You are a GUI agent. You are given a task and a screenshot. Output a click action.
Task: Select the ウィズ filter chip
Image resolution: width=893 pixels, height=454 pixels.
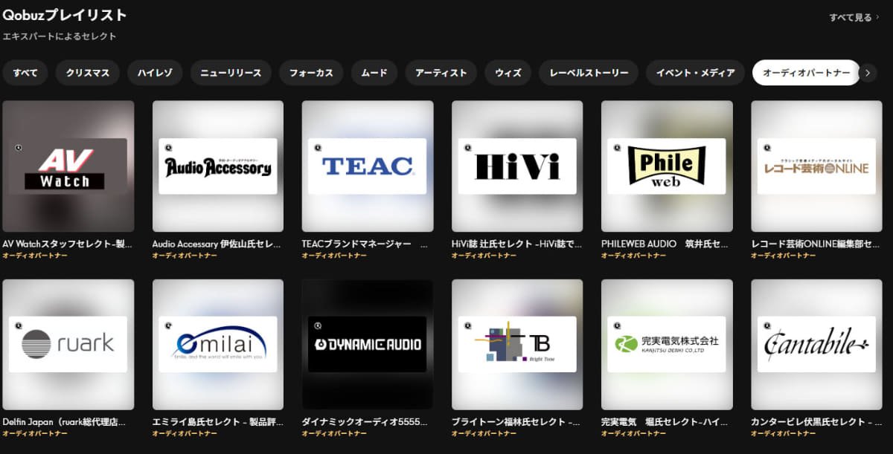pos(508,73)
